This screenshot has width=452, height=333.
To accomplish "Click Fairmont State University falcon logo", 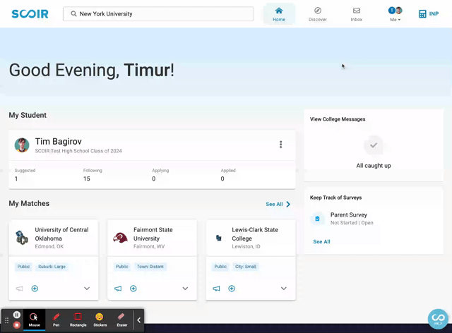I will pos(120,238).
